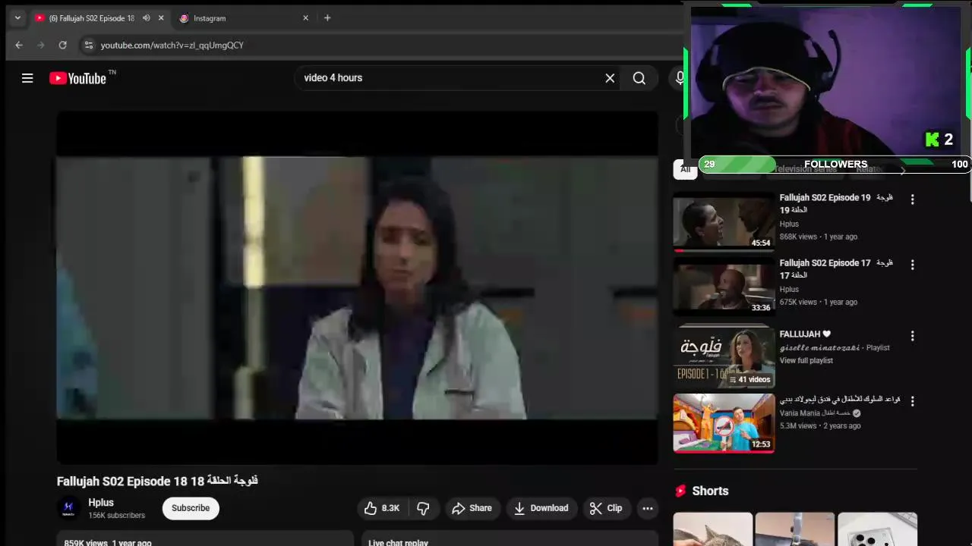Viewport: 972px width, 546px height.
Task: Select the All filter chip
Action: 685,170
